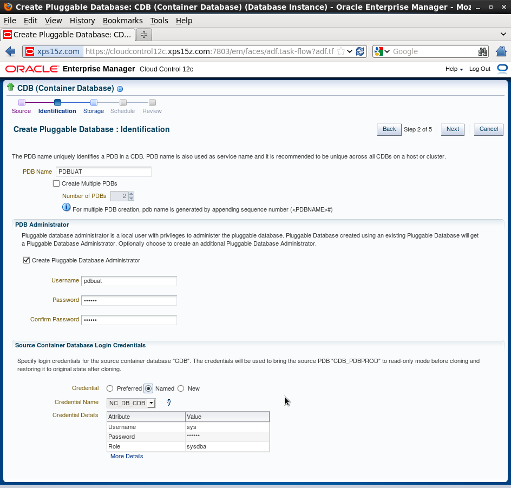Open the new tab plus icon
The width and height of the screenshot is (511, 488).
tap(144, 35)
